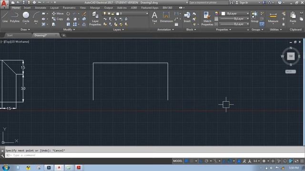The width and height of the screenshot is (305, 171).
Task: Expand the Modify panel
Action: 69,29
